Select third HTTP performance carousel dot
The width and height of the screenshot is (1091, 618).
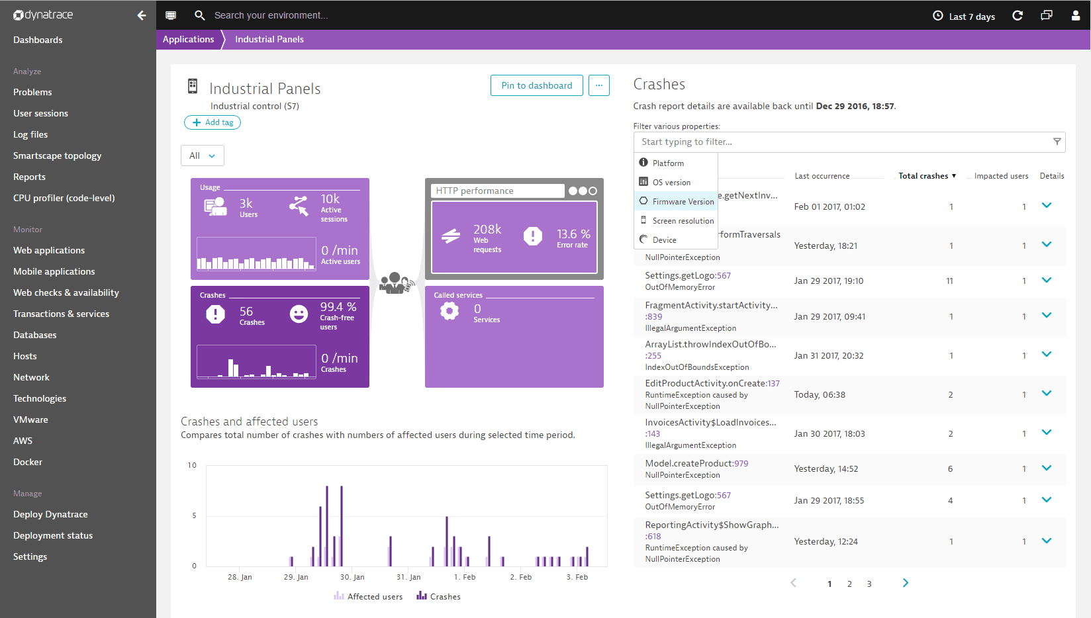pyautogui.click(x=593, y=191)
